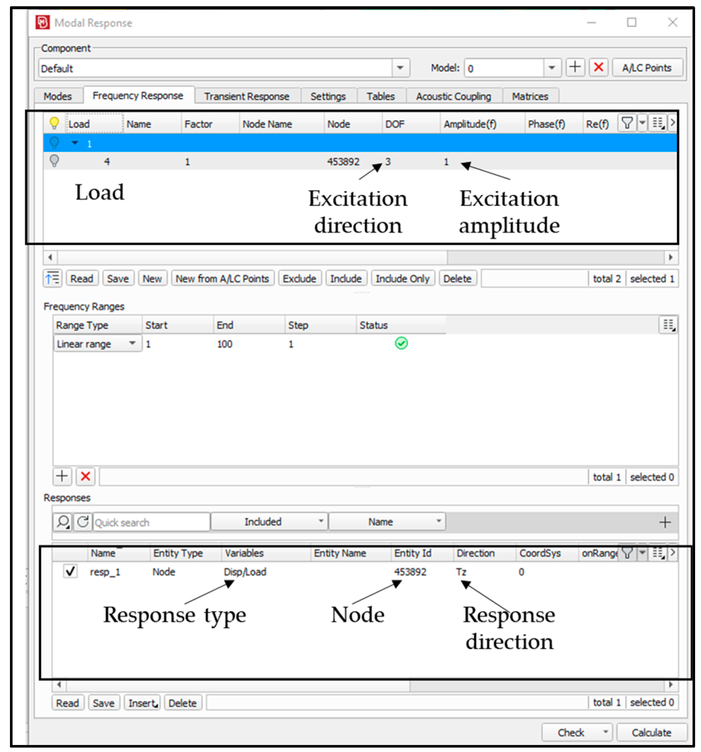Uncheck the resp_1 response checkbox
The width and height of the screenshot is (701, 752).
click(x=70, y=571)
